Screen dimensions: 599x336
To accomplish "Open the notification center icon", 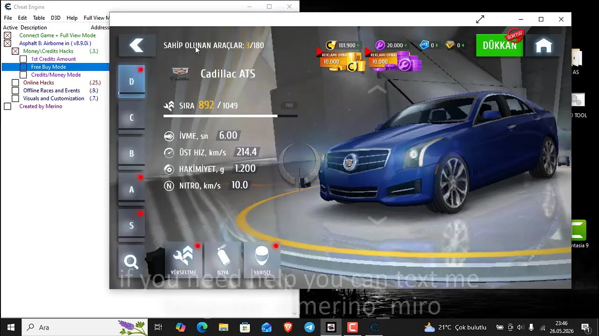I will point(585,327).
